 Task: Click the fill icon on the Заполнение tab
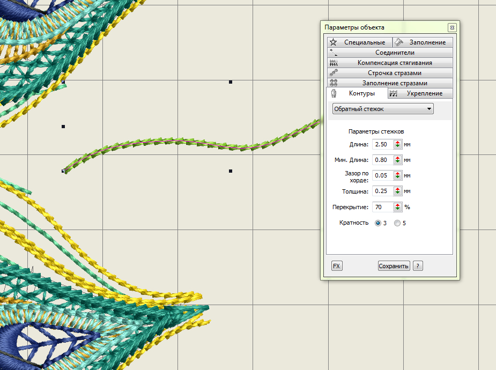[398, 42]
